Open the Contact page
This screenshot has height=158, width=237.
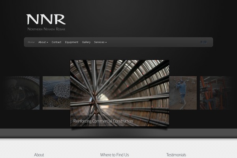pyautogui.click(x=56, y=42)
